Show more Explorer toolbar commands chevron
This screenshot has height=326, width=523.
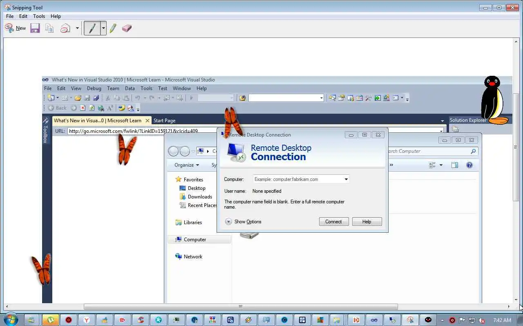[391, 165]
